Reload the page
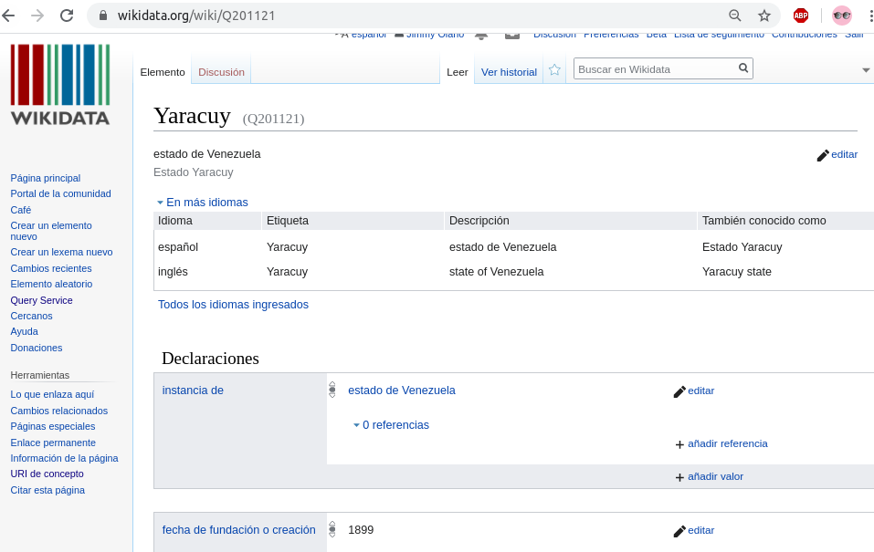 click(67, 16)
